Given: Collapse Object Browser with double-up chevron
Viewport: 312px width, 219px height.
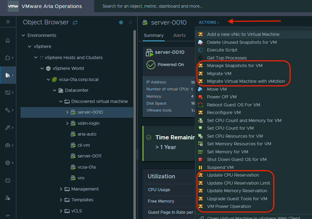Looking at the screenshot, I should tap(130, 22).
